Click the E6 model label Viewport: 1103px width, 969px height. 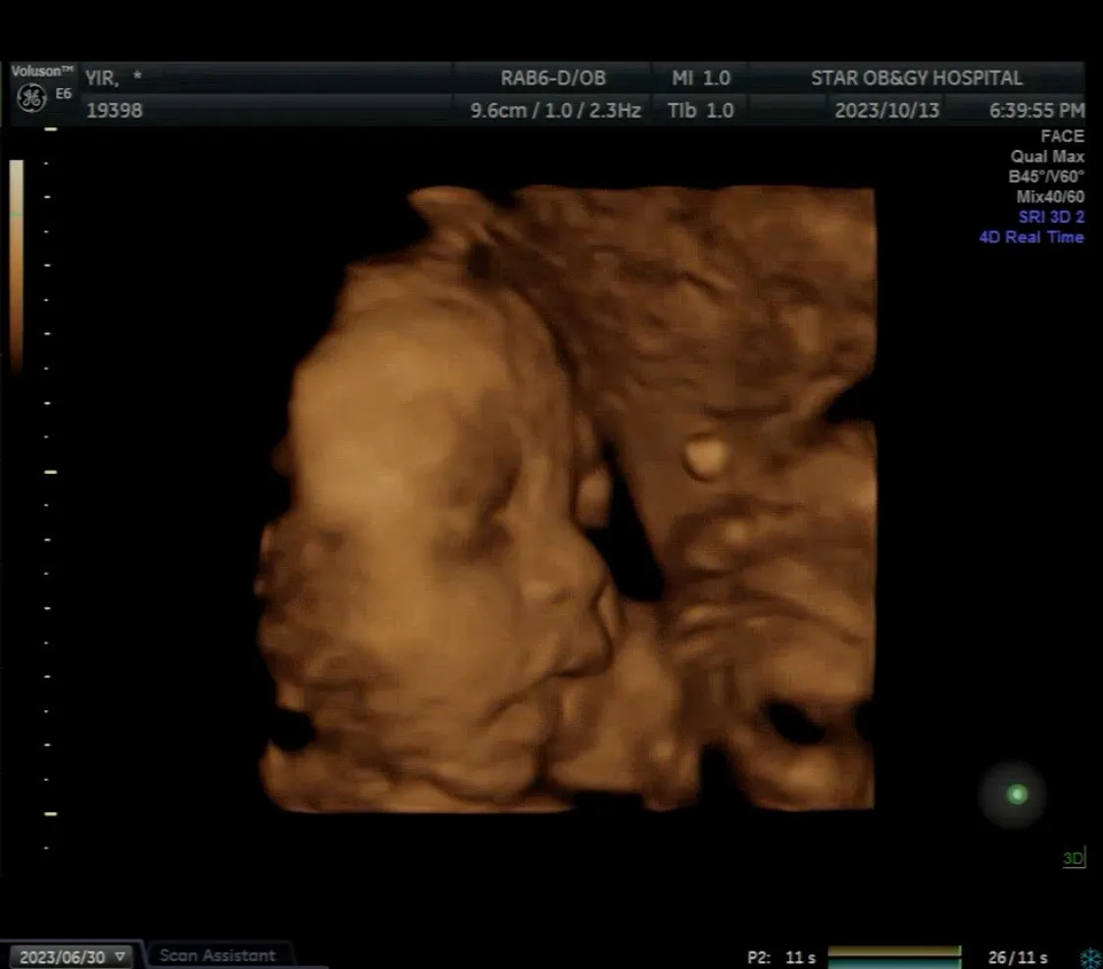[64, 93]
